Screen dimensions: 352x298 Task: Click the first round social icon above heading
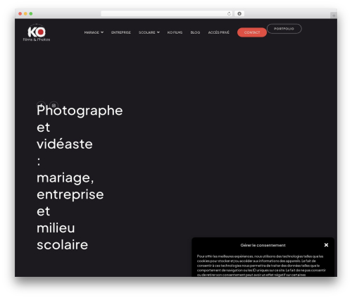(x=41, y=105)
